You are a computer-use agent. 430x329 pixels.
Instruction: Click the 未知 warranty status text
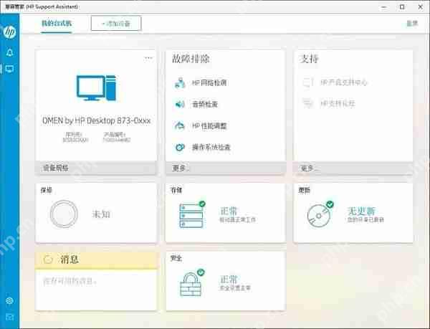[101, 214]
